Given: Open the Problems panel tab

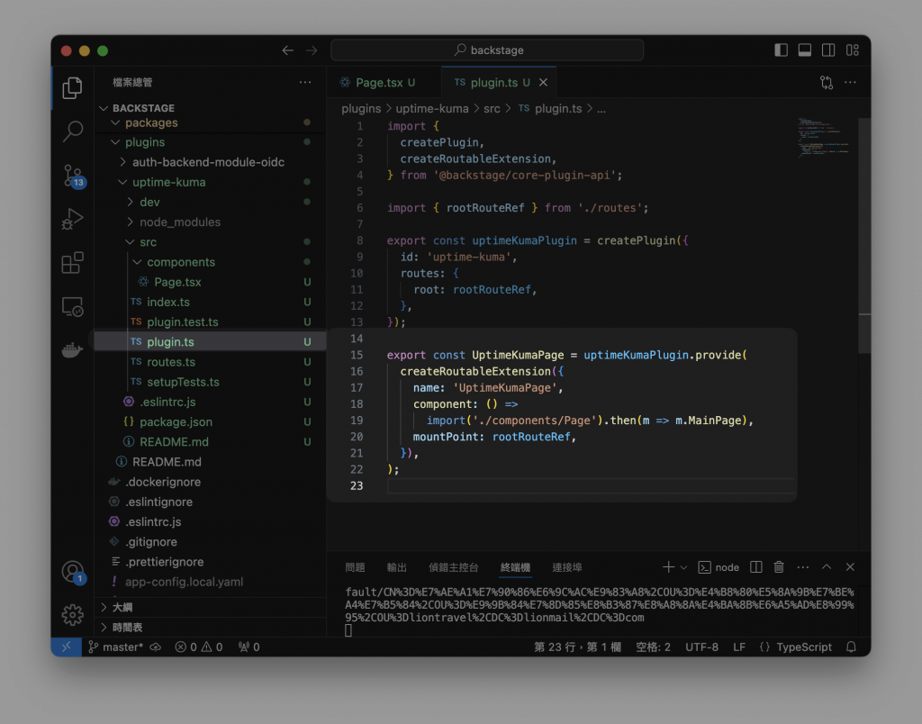Looking at the screenshot, I should [x=355, y=567].
